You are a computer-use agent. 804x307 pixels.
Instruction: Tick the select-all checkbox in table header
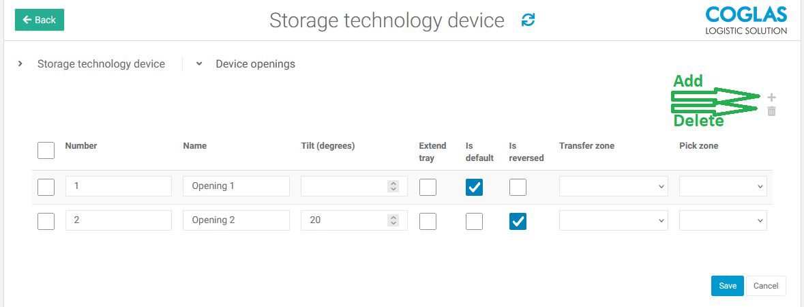click(x=46, y=150)
